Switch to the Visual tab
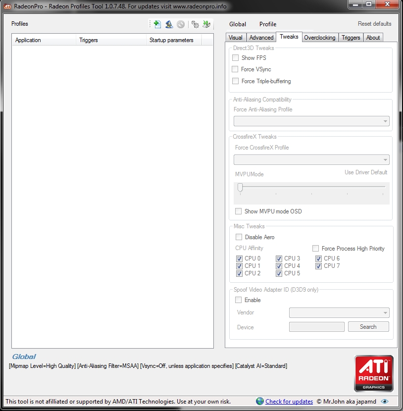The image size is (403, 411). tap(235, 38)
